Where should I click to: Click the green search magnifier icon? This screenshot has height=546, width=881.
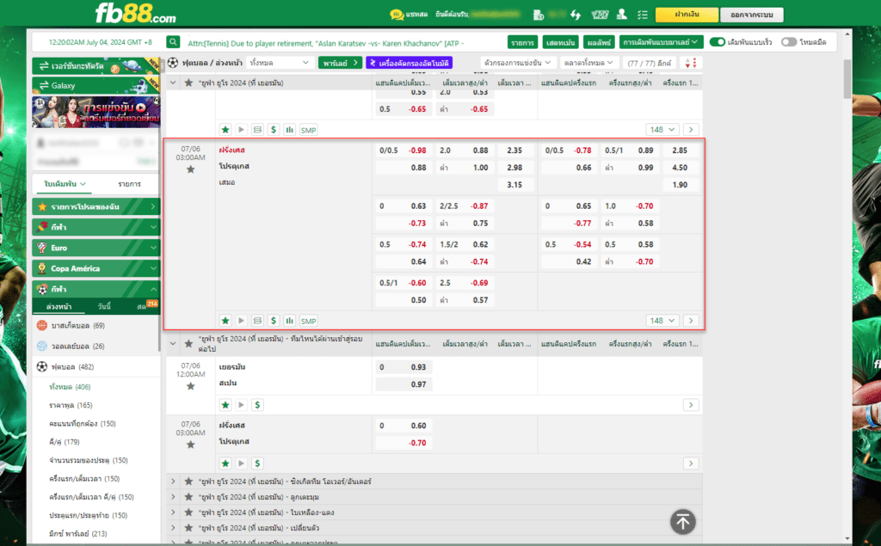coord(173,42)
